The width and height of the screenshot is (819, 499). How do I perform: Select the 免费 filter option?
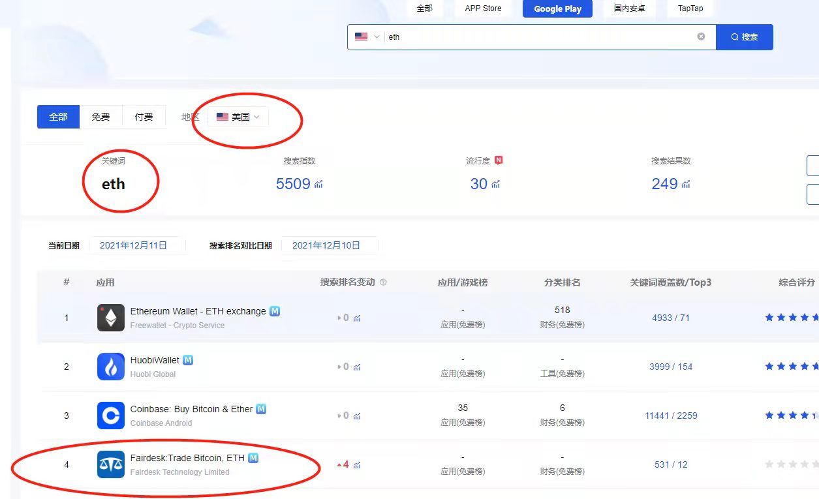pos(100,117)
